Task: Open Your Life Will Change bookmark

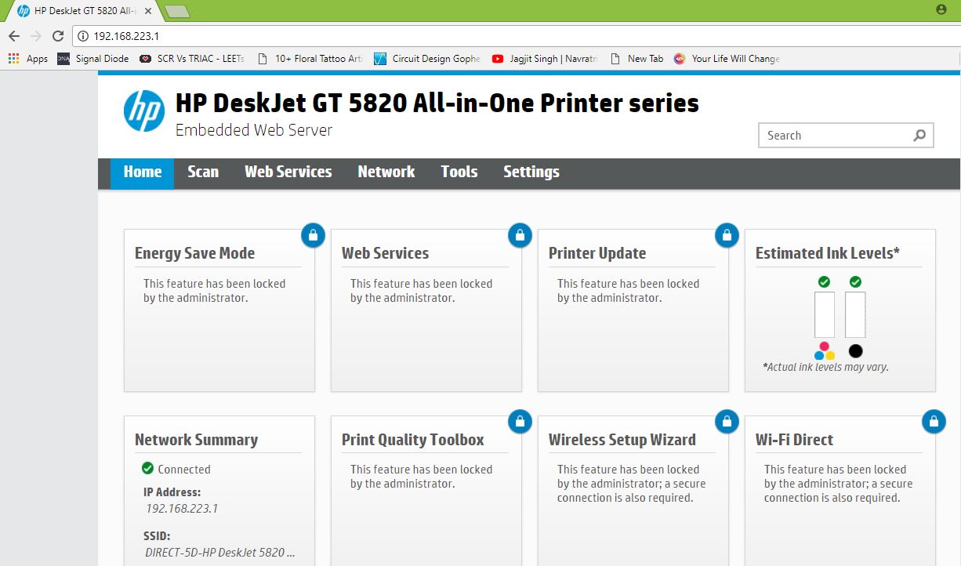Action: coord(727,59)
